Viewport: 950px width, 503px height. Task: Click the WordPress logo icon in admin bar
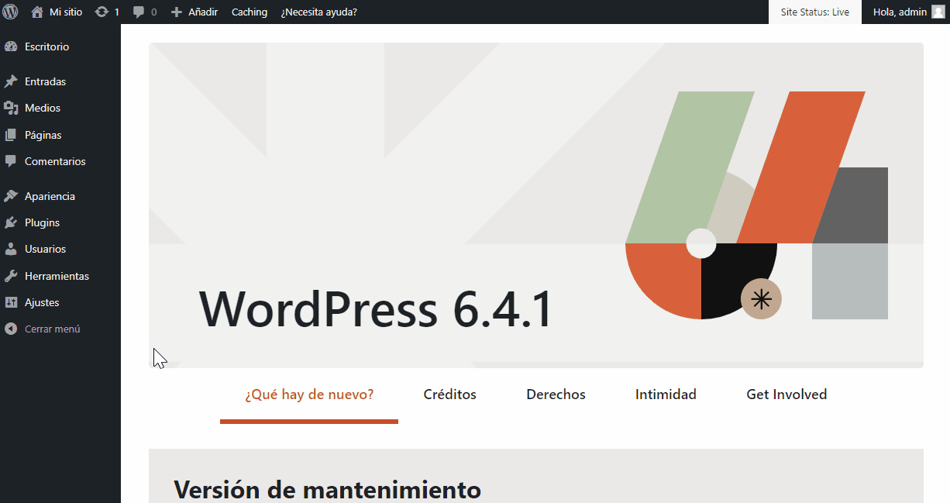click(x=10, y=12)
